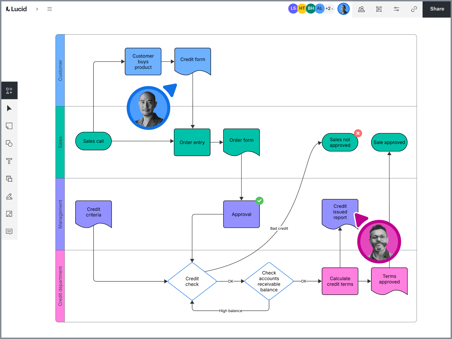Open your profile photo avatar in header
This screenshot has height=339, width=452.
click(343, 9)
